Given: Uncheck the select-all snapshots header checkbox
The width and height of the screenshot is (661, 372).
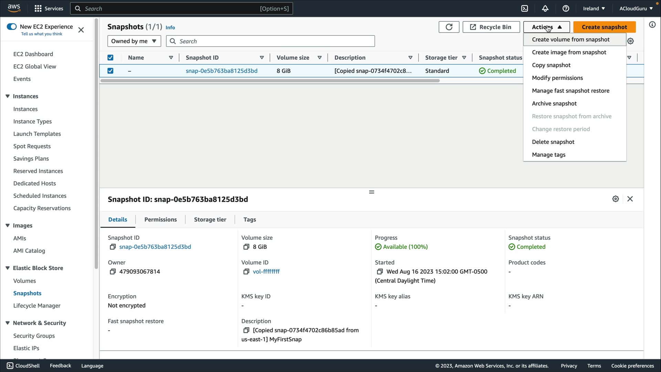Looking at the screenshot, I should [110, 58].
